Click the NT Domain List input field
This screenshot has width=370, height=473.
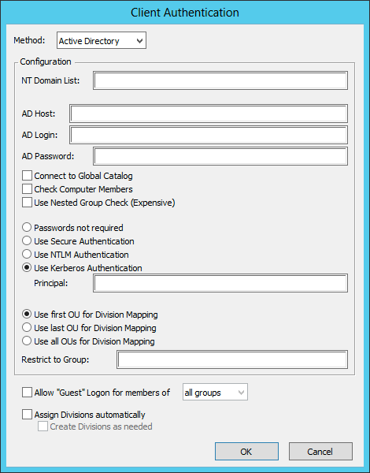pos(220,80)
